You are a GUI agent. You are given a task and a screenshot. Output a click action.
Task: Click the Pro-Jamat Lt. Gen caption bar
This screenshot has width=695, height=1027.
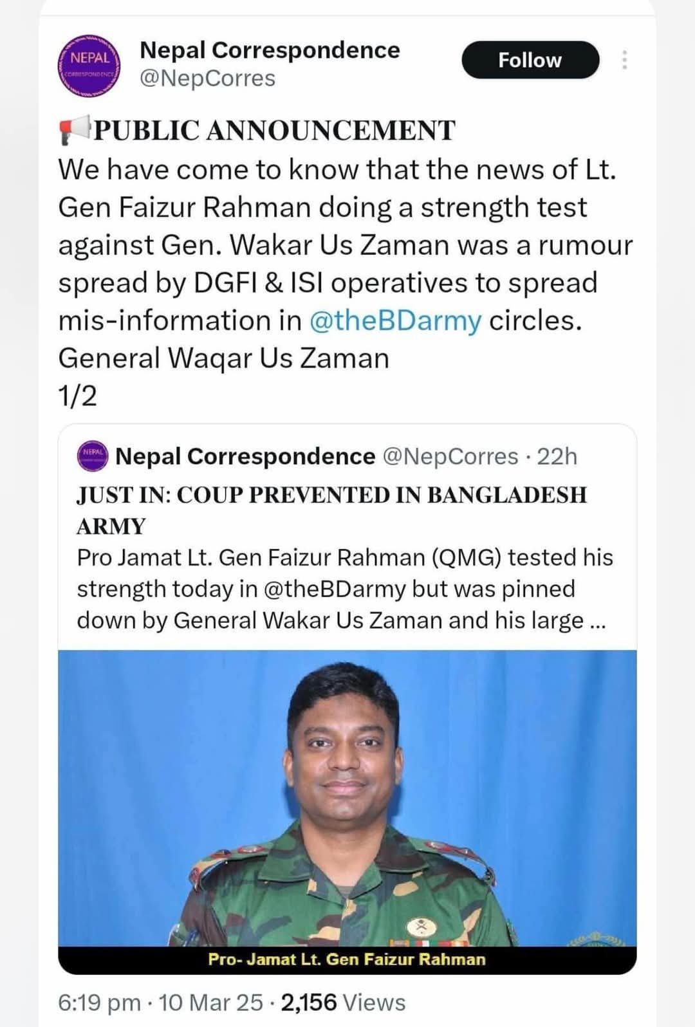[347, 959]
